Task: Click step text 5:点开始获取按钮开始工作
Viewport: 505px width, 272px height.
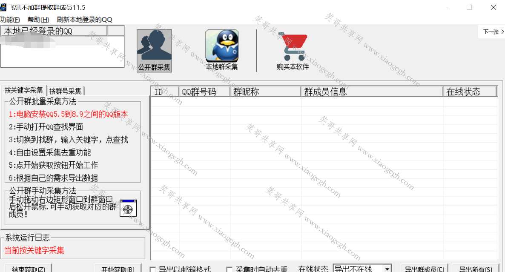Action: click(53, 165)
